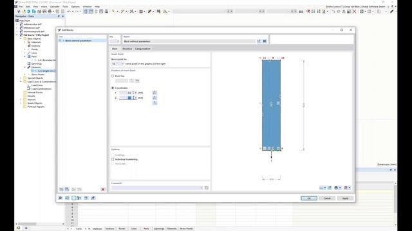412x231 pixels.
Task: Collapse the Elements tree node
Action: click(25, 67)
